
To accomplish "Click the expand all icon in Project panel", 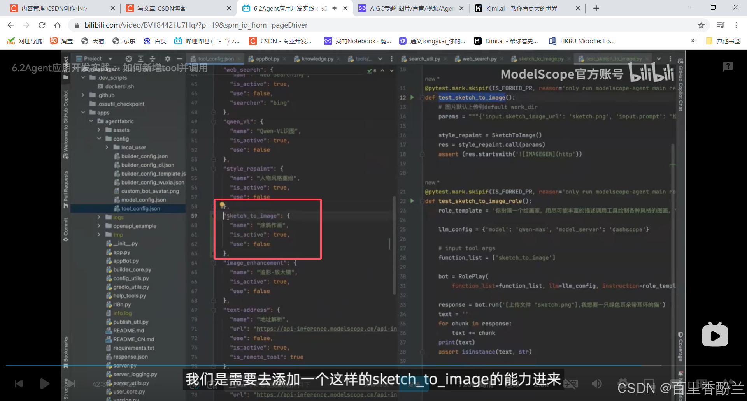I will pyautogui.click(x=140, y=59).
